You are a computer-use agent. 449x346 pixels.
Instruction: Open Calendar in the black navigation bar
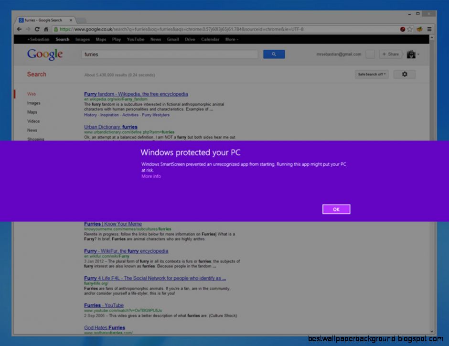(x=210, y=39)
